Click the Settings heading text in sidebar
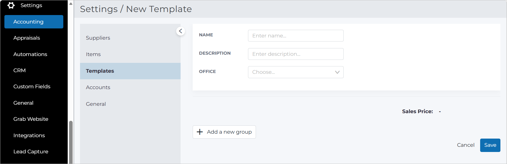Image resolution: width=507 pixels, height=164 pixels. coord(31,5)
